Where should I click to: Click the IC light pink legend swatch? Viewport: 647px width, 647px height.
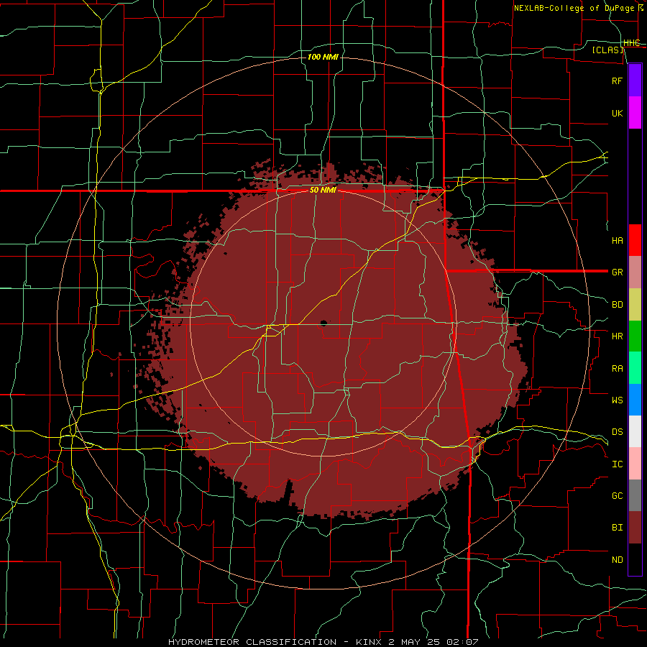click(635, 464)
